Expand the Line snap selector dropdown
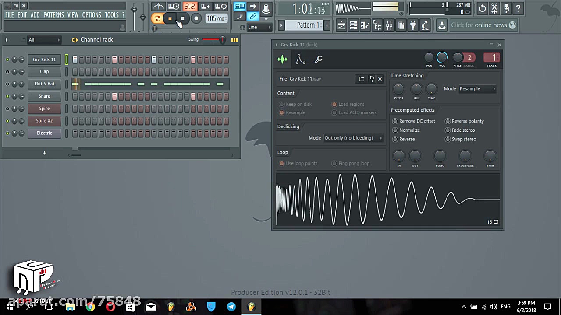This screenshot has width=561, height=315. coord(259,27)
